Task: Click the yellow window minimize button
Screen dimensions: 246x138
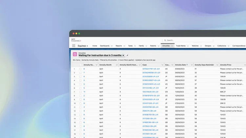Action: [x=76, y=33]
